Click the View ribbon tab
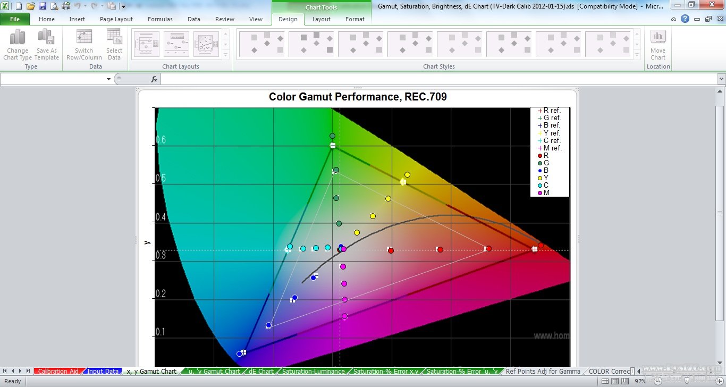Viewport: 726px width, 387px height. pyautogui.click(x=256, y=19)
